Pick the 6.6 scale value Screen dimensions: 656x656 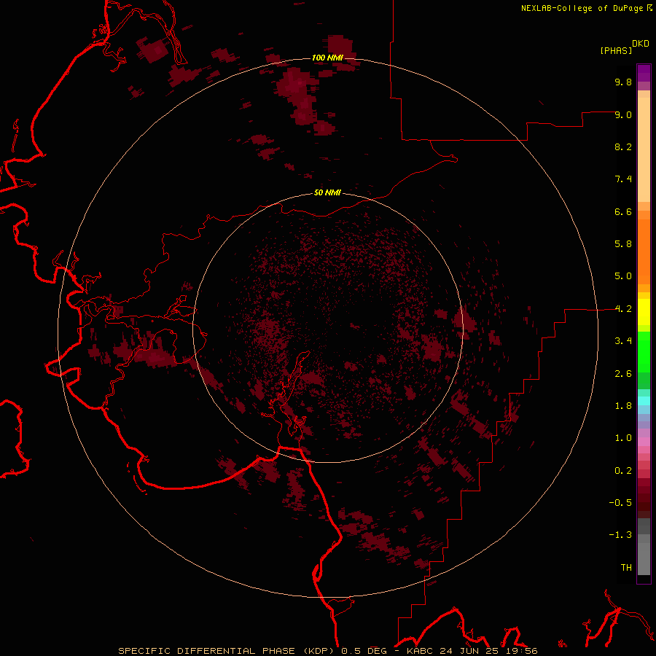click(623, 211)
